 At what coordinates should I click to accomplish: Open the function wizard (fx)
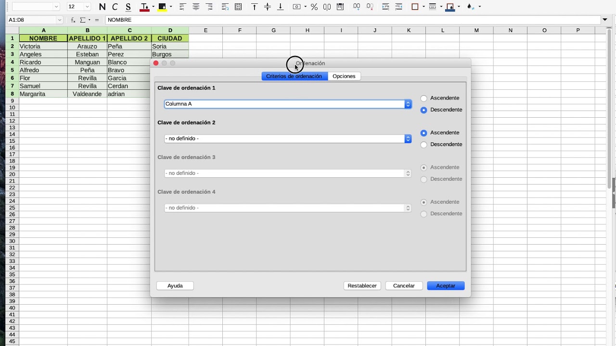coord(73,20)
